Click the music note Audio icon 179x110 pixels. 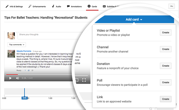pyautogui.click(x=53, y=6)
